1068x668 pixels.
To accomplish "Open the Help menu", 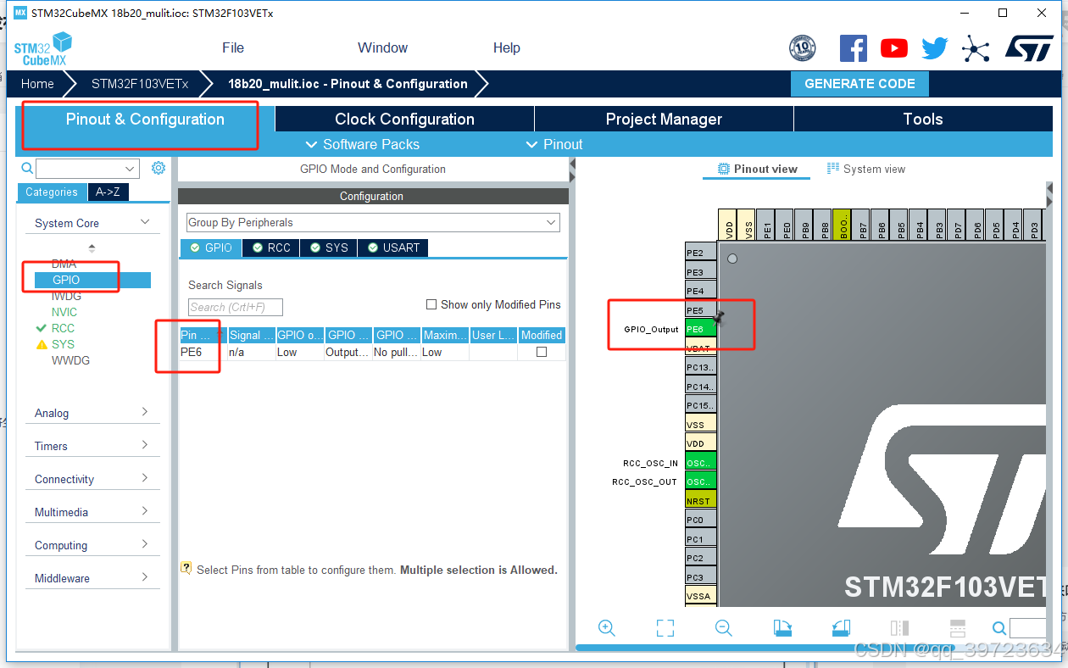I will tap(507, 47).
